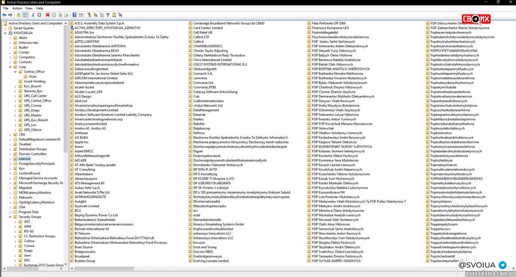Screen dimensions: 516x277
Task: Select the Apple Inc. entry in list
Action: point(81,142)
